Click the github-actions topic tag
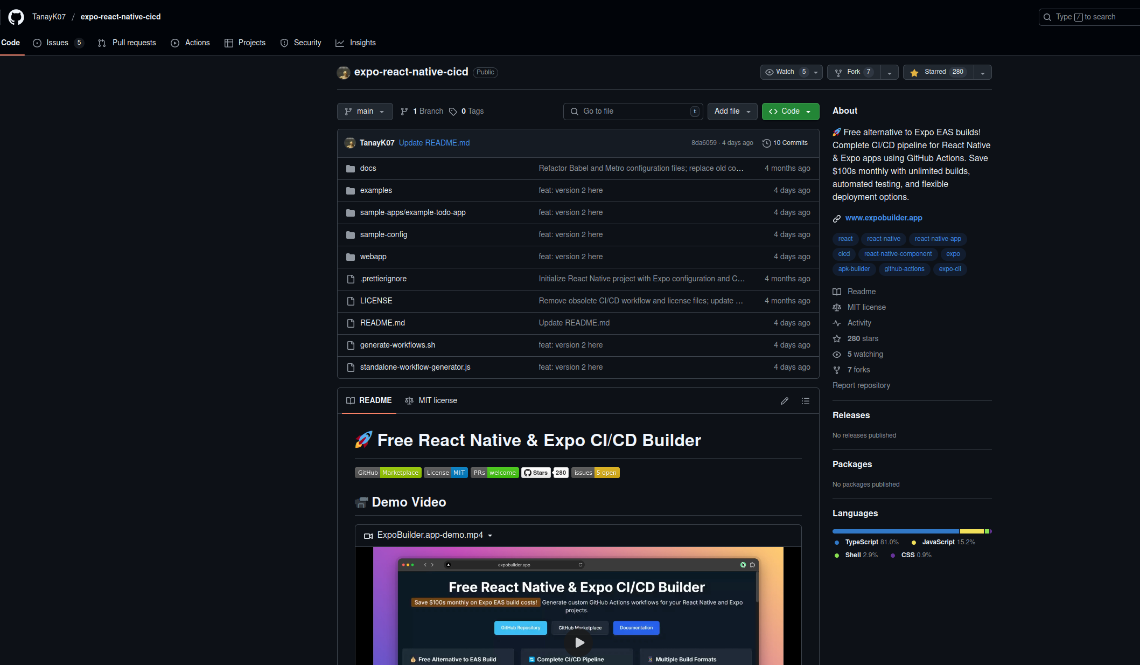1140x665 pixels. [904, 269]
